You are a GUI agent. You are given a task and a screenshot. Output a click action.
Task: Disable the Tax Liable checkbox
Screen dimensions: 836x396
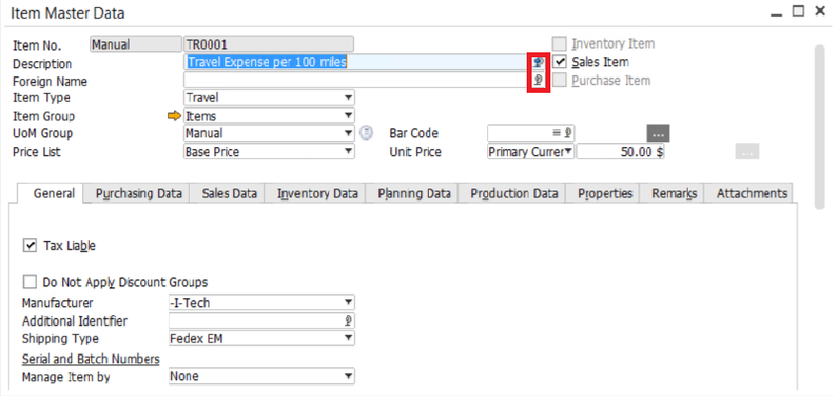tap(30, 245)
